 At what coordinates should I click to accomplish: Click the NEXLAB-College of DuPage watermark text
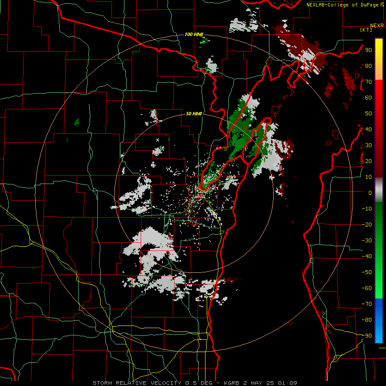[x=342, y=5]
